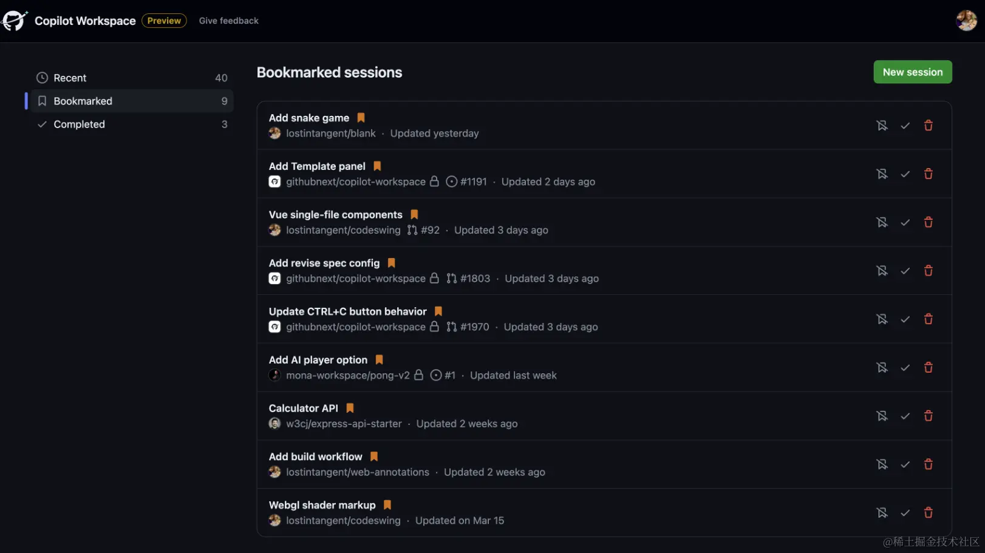Click the trash icon on "Webgl shader markup"

click(x=929, y=512)
